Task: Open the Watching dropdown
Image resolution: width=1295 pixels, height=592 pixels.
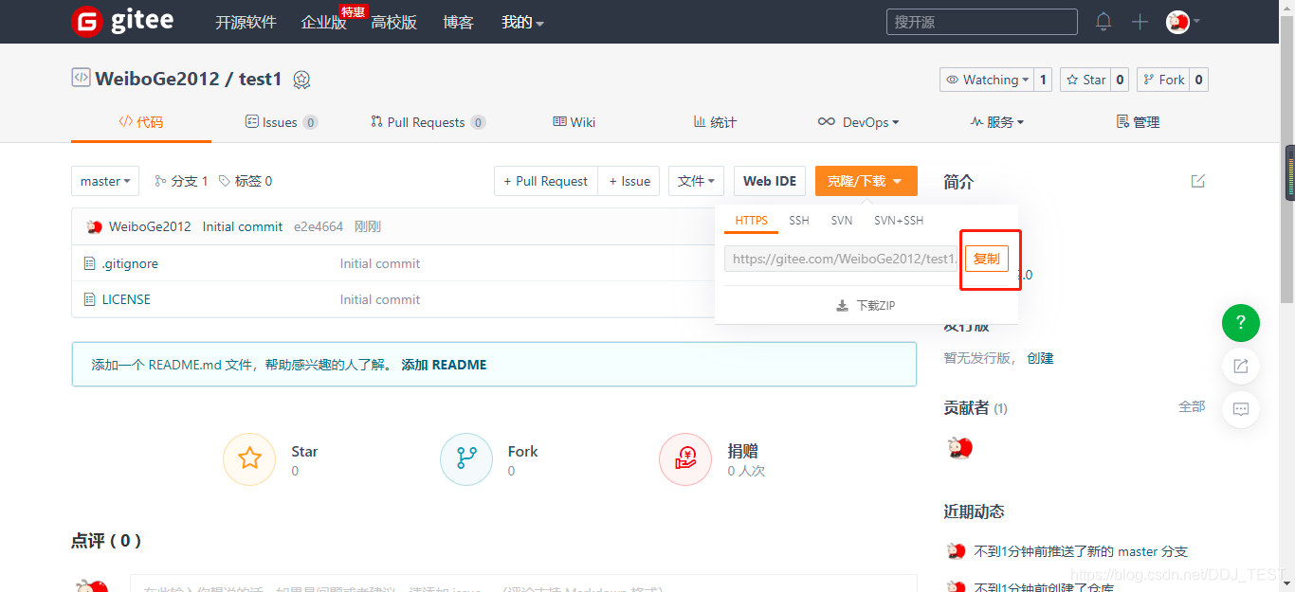Action: 987,80
